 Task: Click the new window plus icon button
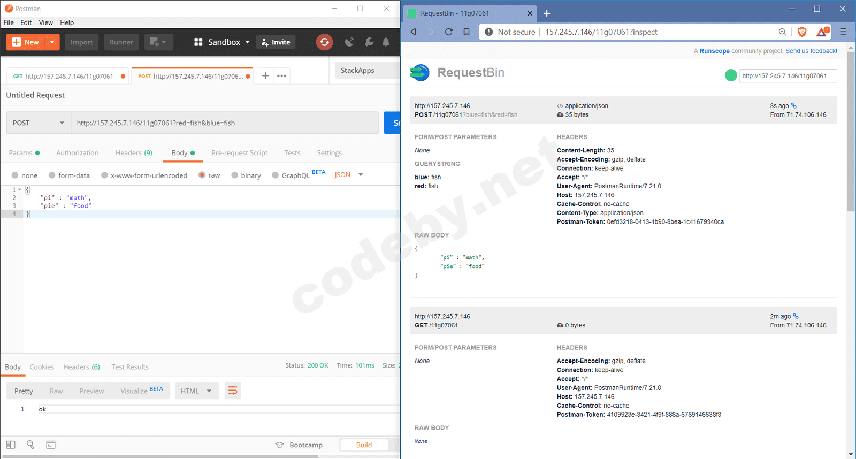158,42
